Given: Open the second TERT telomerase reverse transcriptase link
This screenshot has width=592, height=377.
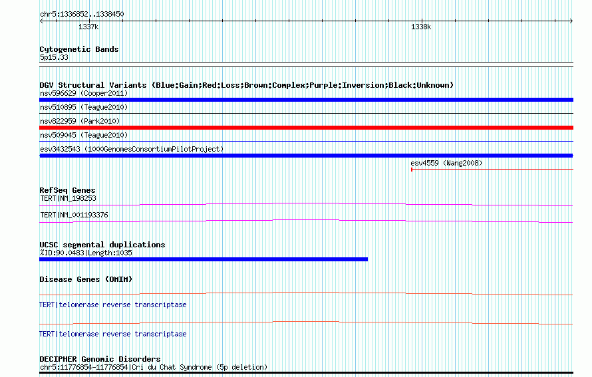Looking at the screenshot, I should tap(113, 334).
